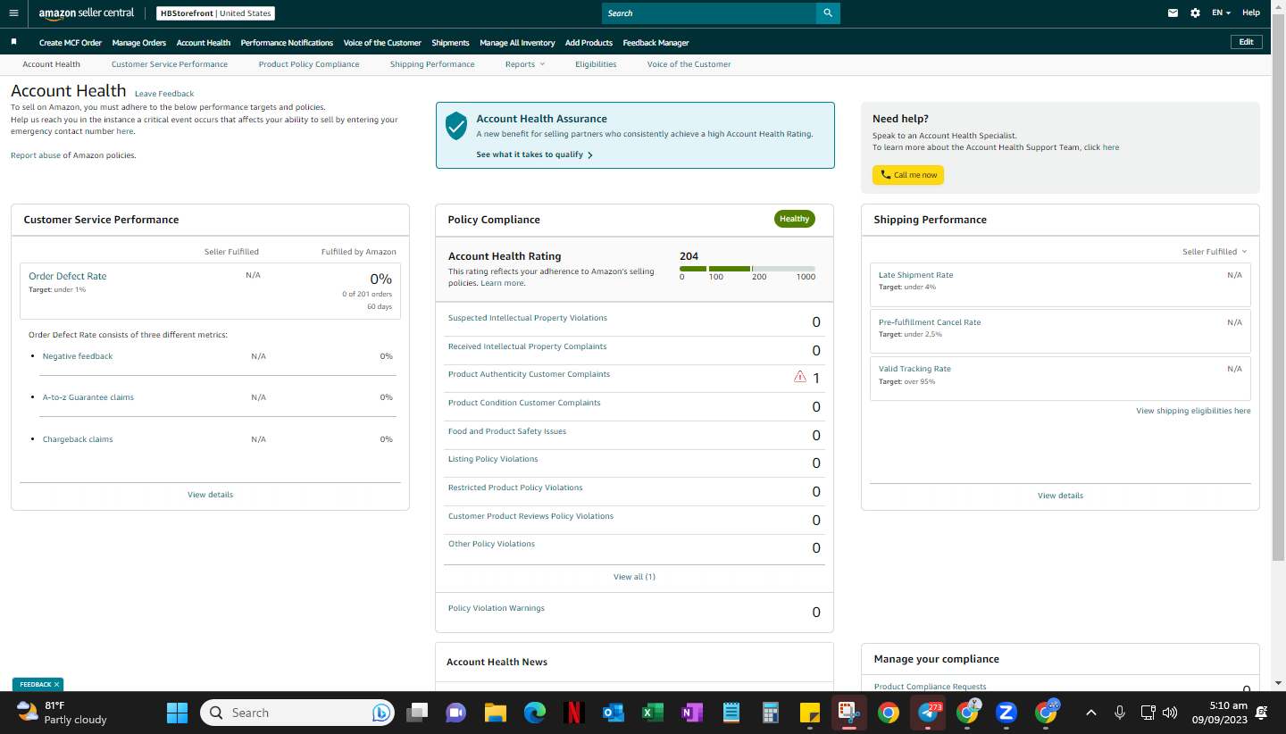
Task: Open Telegram from the taskbar
Action: coord(928,713)
